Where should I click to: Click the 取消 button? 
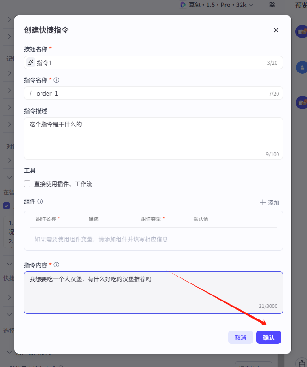[x=240, y=337]
